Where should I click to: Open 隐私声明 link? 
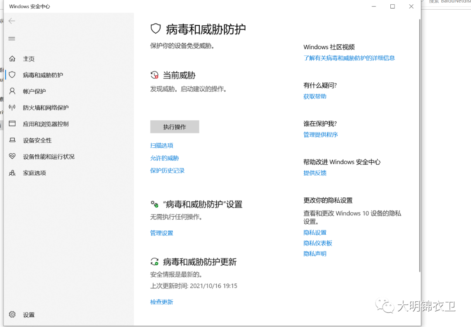point(315,254)
